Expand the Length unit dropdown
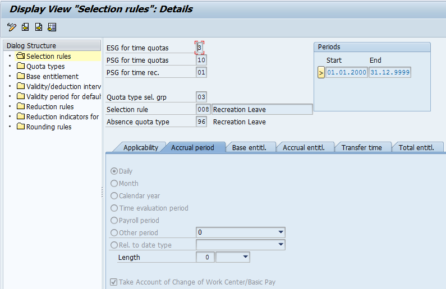Viewport: 446px width, 289px height. [x=245, y=257]
